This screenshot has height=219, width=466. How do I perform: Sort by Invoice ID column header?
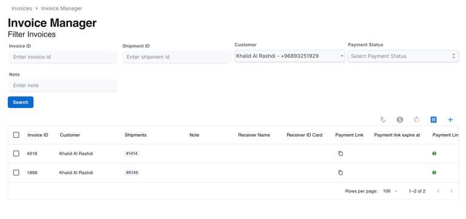pyautogui.click(x=38, y=135)
